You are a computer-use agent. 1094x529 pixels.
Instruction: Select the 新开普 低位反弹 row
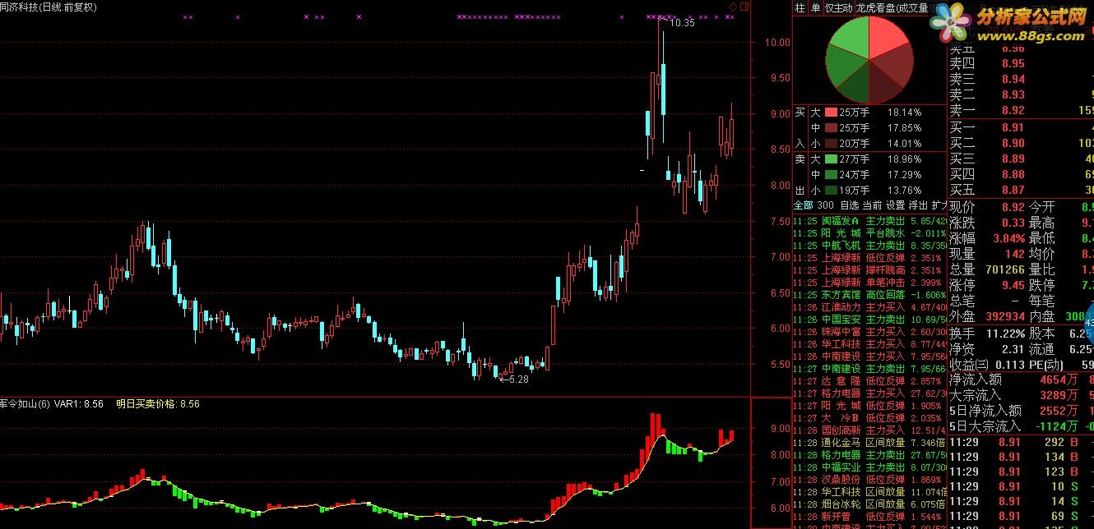pyautogui.click(x=869, y=517)
